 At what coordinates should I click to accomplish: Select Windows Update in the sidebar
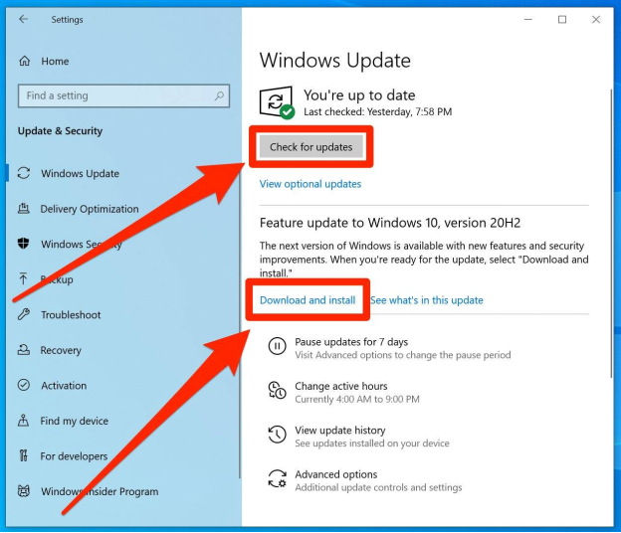click(80, 173)
